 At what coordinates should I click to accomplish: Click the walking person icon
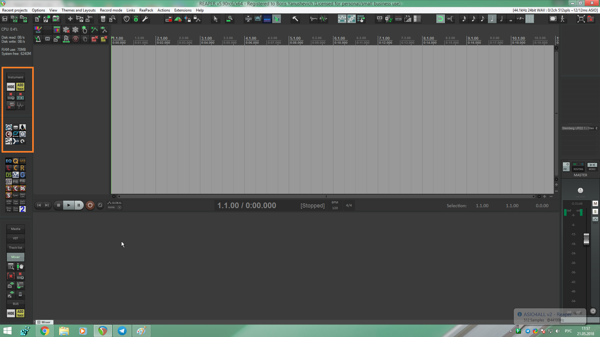click(x=562, y=19)
